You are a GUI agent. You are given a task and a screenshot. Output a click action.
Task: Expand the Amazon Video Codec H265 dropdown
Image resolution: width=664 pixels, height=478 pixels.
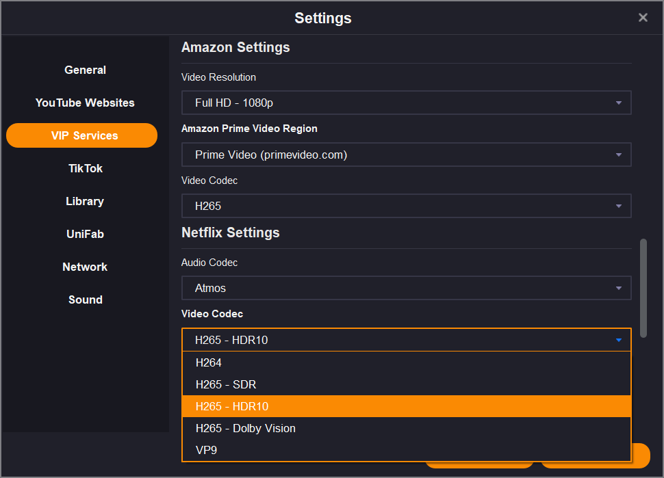[406, 206]
